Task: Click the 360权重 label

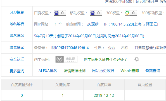Action: (x=114, y=13)
